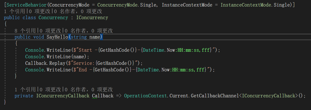Click "0 名作者，0 项更改" above SayHello method
Viewport: 311px width, 110px height.
pos(89,31)
